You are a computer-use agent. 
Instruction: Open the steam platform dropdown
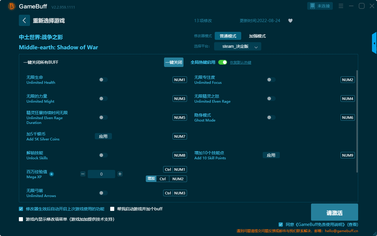pyautogui.click(x=237, y=46)
